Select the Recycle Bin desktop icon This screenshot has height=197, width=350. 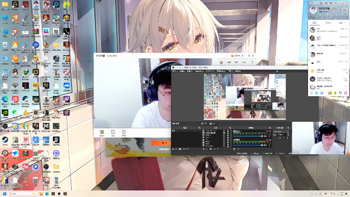[5, 46]
